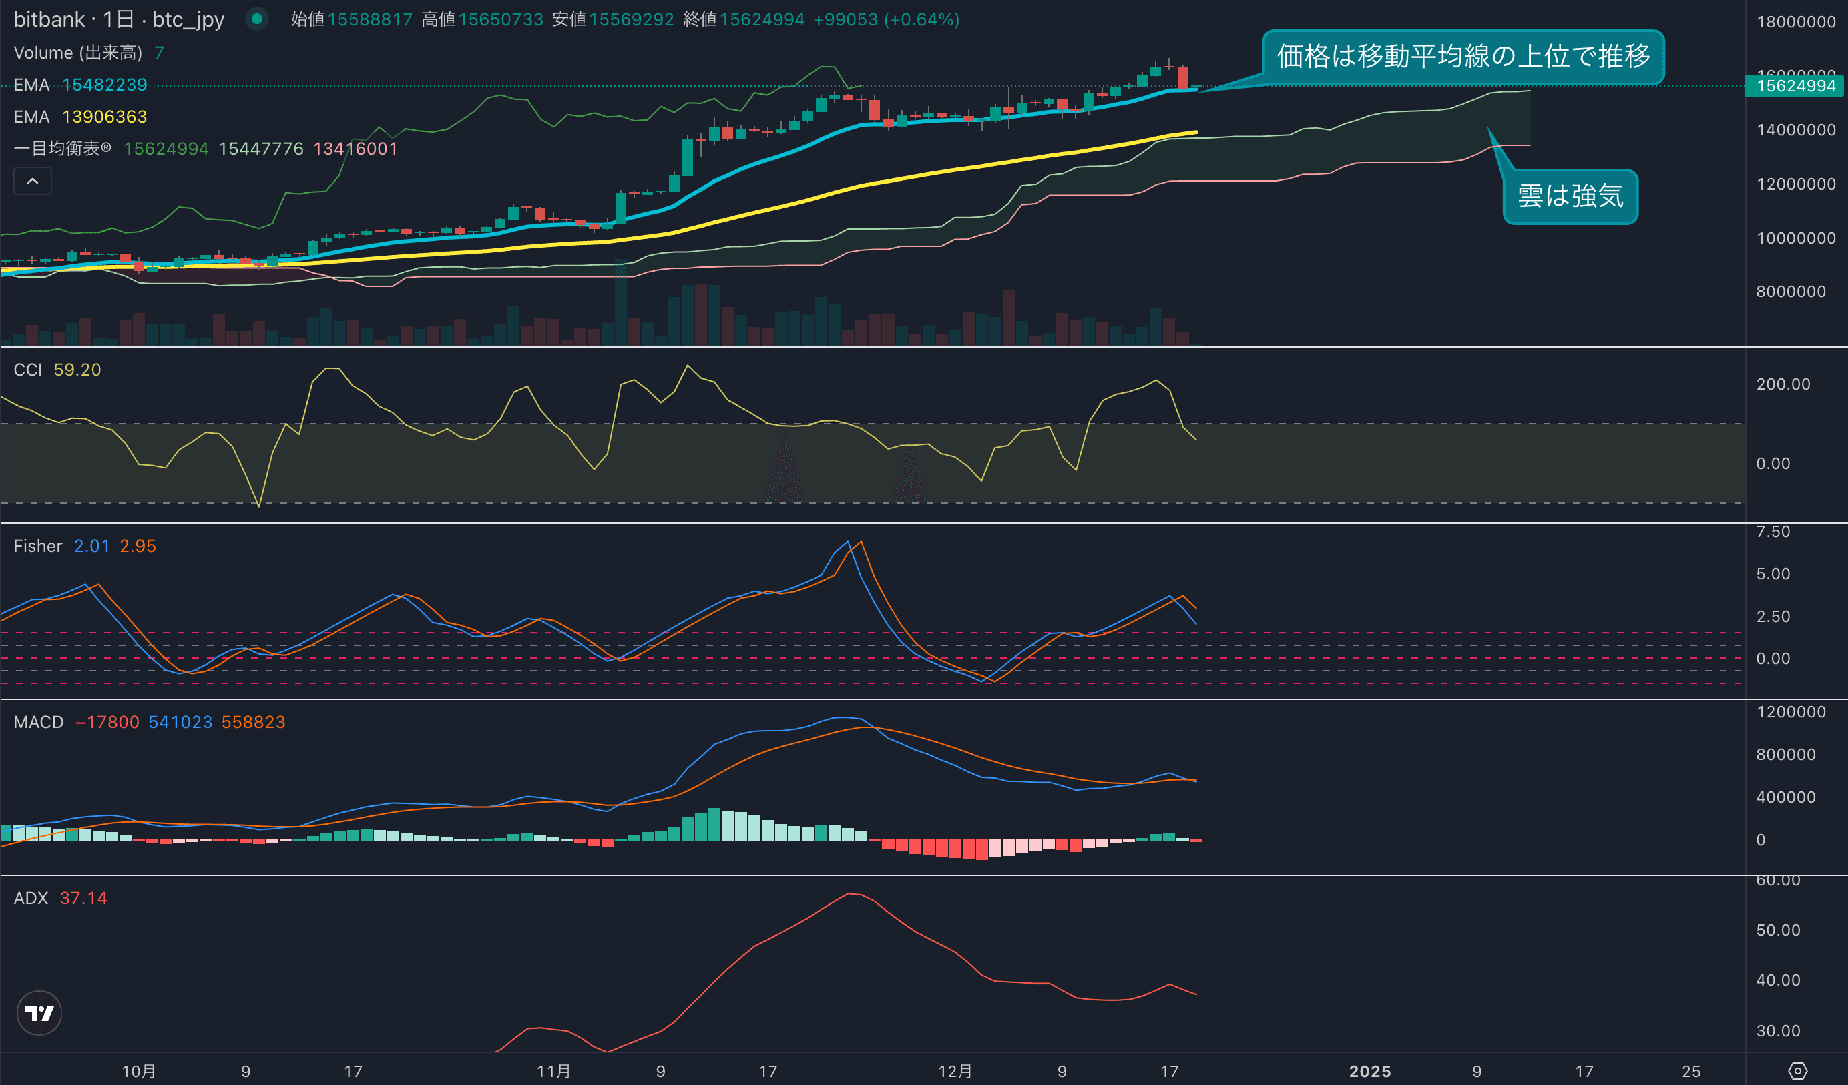The height and width of the screenshot is (1085, 1848).
Task: Click the green market status dot
Action: [256, 19]
